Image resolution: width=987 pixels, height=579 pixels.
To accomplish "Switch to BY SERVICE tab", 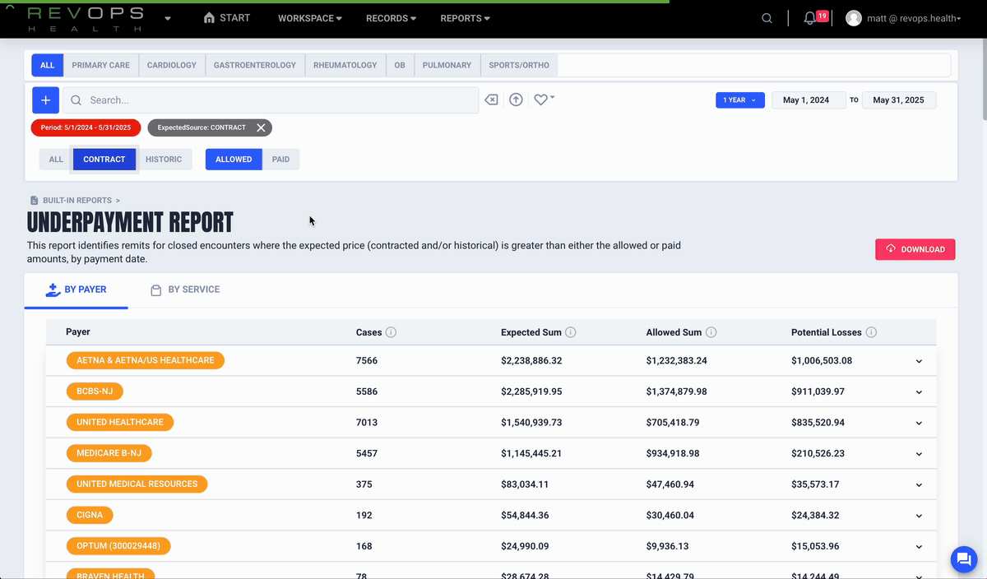I will coord(185,289).
